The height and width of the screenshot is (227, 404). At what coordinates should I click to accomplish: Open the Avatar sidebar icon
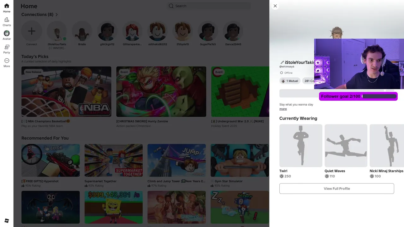[7, 33]
